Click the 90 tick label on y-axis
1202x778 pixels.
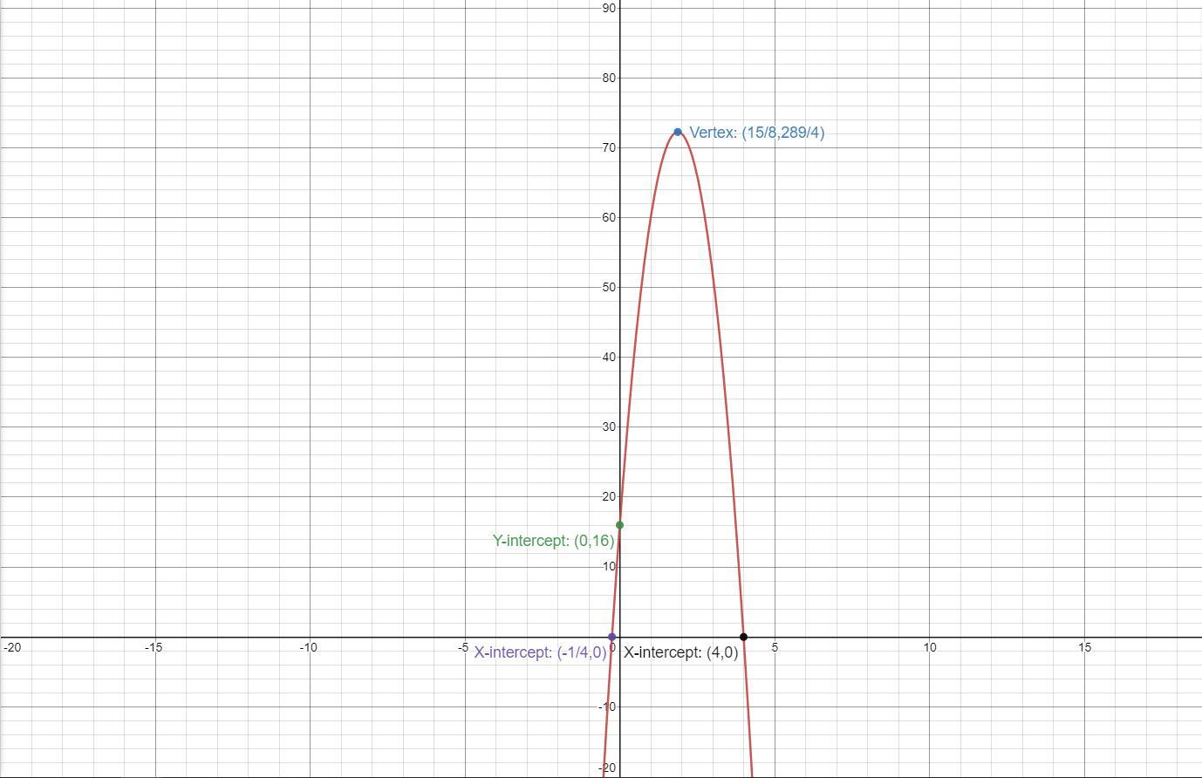point(608,8)
